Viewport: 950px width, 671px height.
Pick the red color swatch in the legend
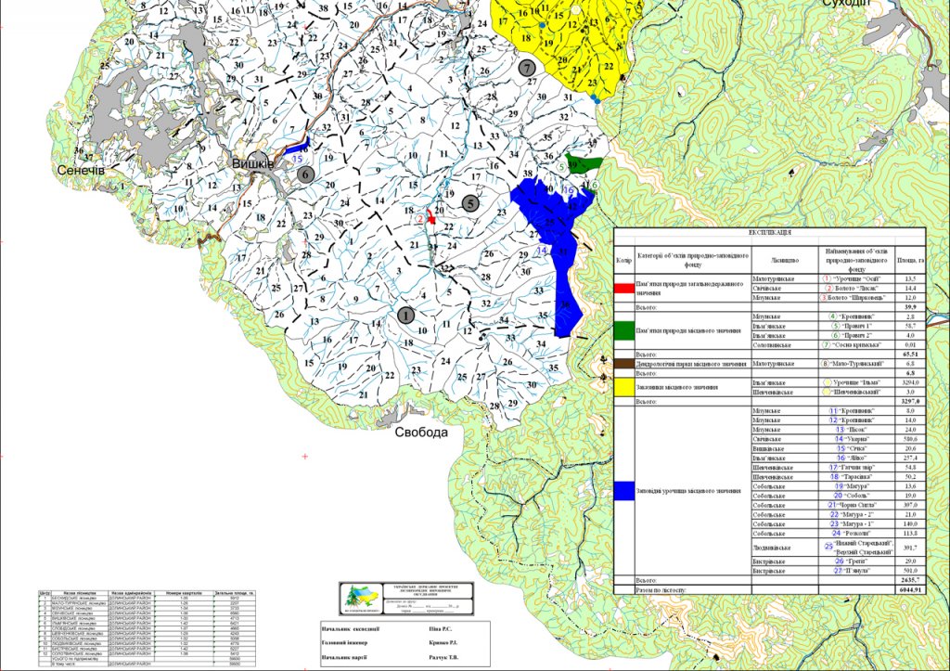click(624, 288)
